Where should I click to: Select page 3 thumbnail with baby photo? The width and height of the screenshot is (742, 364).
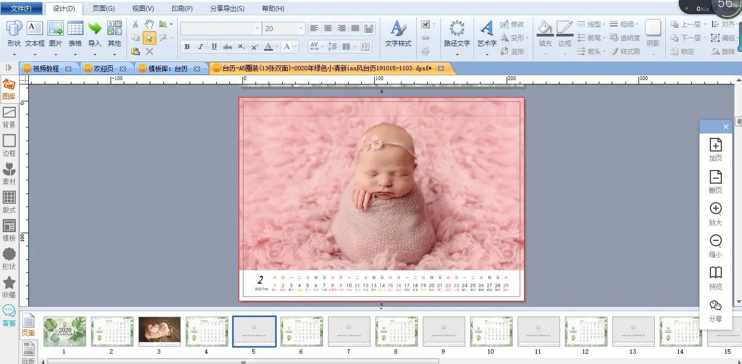pyautogui.click(x=159, y=330)
